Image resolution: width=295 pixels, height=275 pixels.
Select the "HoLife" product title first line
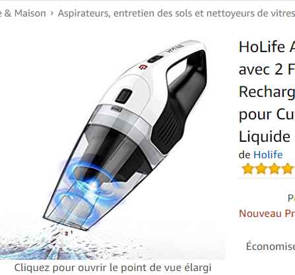coord(267,47)
